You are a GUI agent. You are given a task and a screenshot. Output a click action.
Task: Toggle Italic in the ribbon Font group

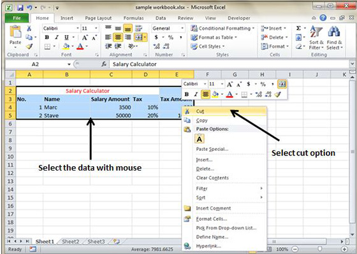pos(57,38)
